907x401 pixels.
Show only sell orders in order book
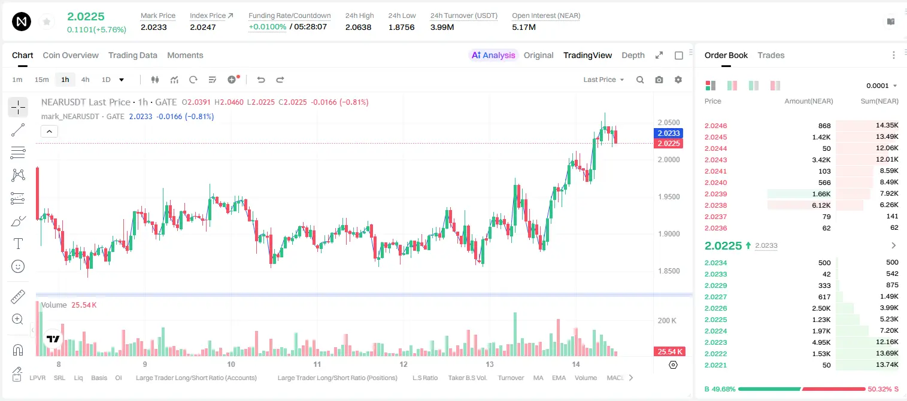(x=775, y=86)
